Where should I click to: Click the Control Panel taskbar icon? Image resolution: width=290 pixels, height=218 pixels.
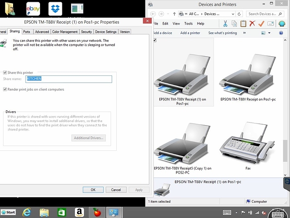[114, 212]
